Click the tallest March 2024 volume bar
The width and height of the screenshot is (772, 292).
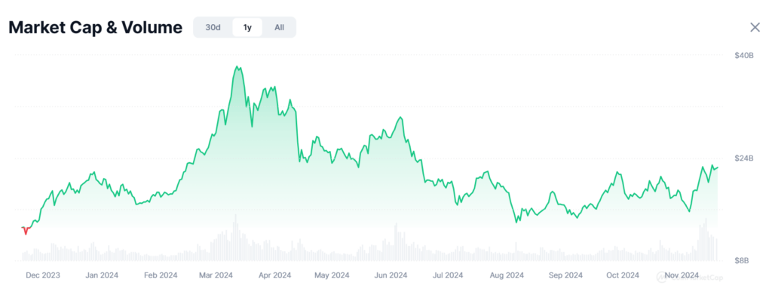coord(236,238)
